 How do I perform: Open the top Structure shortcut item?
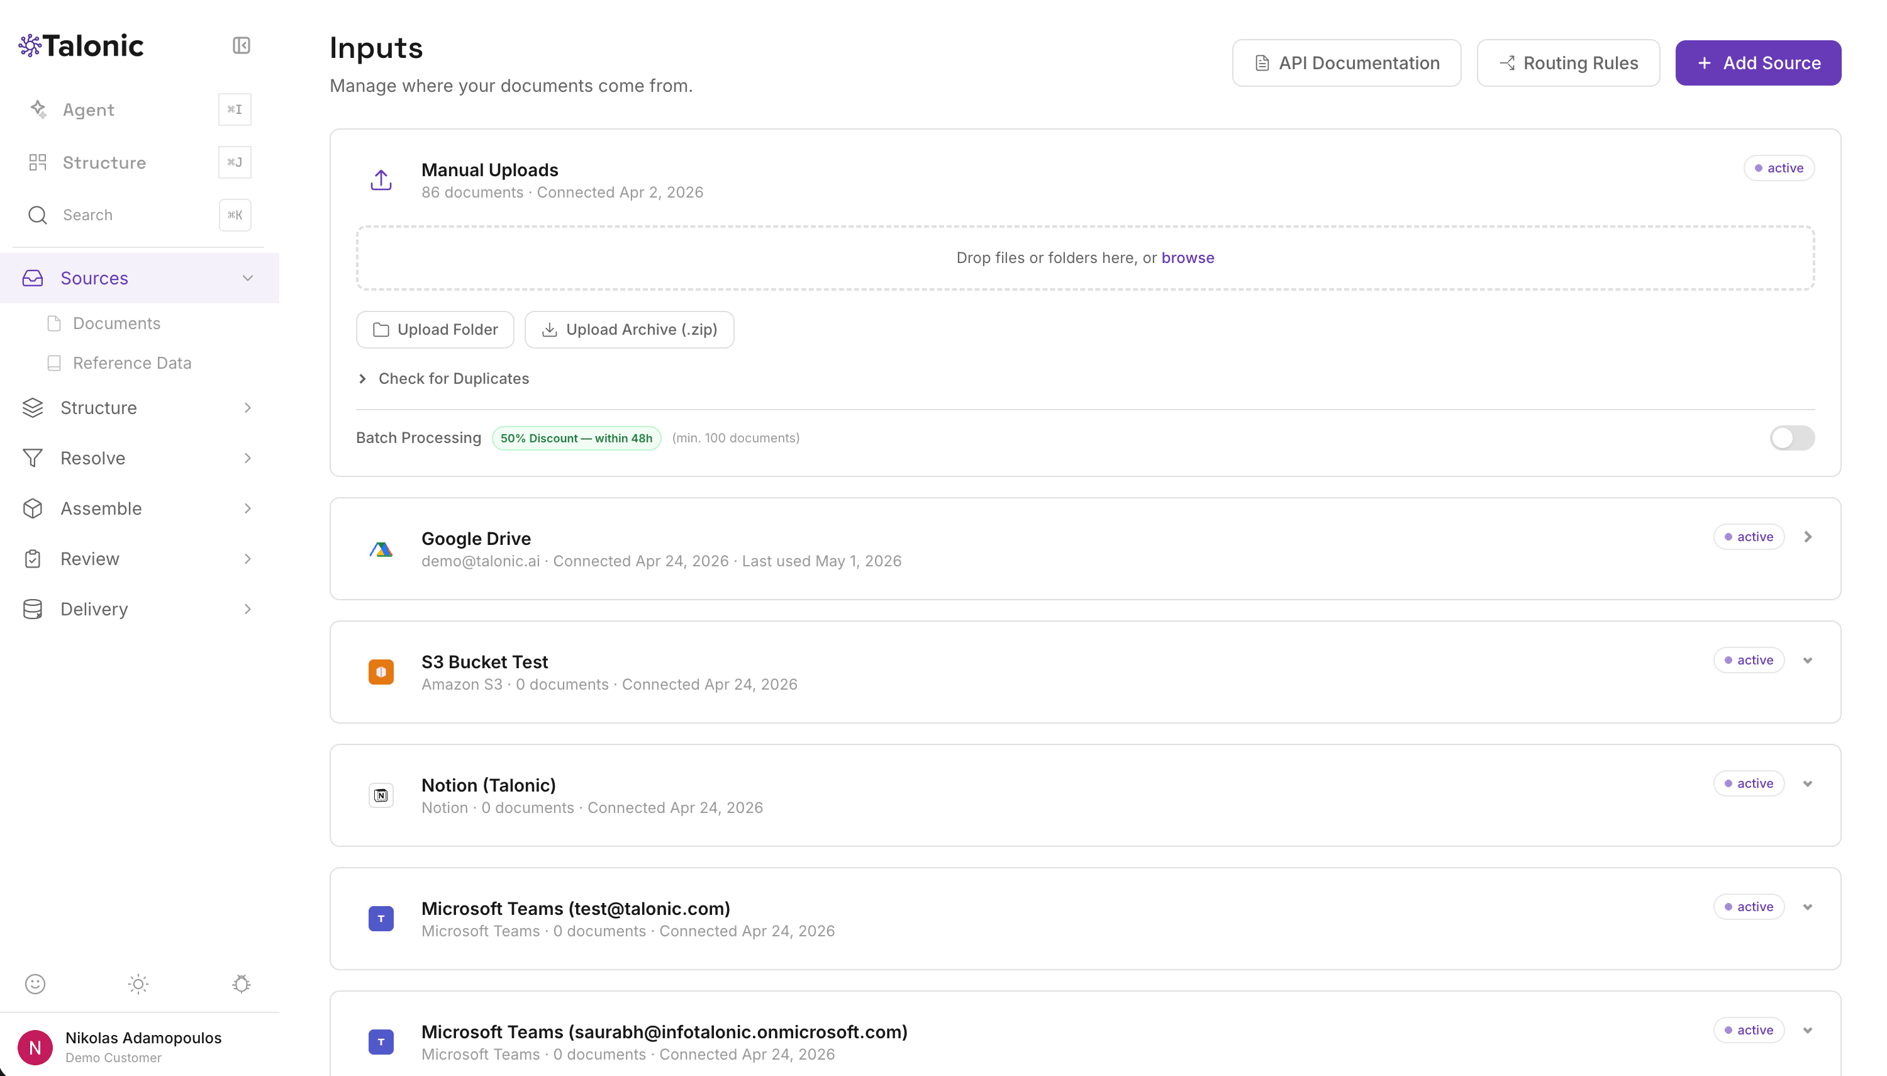click(x=139, y=162)
